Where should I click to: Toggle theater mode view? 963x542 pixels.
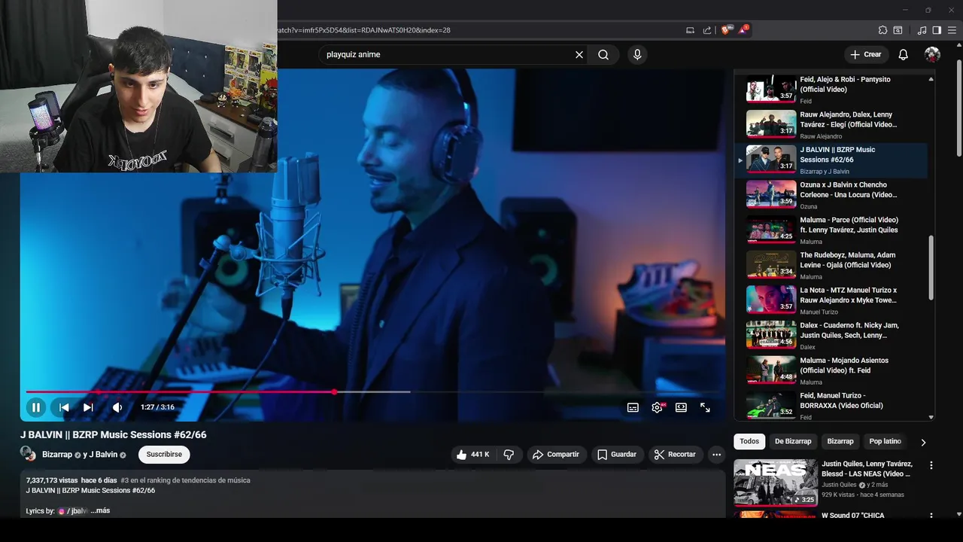681,407
